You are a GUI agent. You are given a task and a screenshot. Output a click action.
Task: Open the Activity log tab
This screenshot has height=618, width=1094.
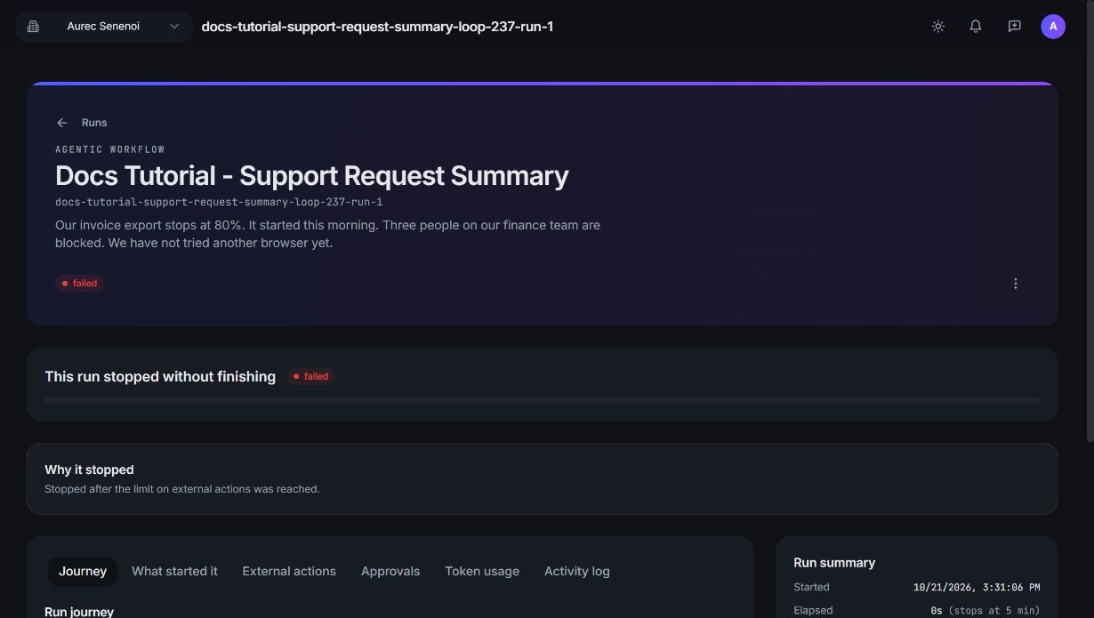point(577,571)
